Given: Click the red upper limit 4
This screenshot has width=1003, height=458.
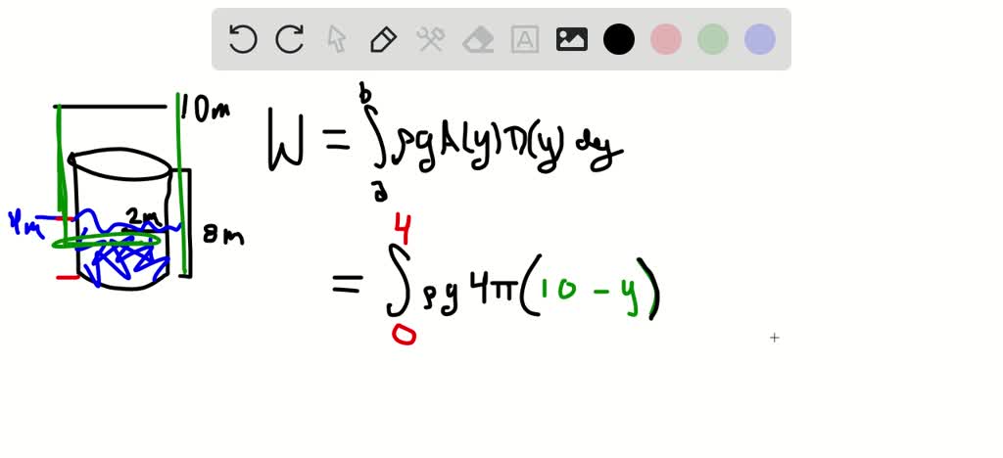Looking at the screenshot, I should coord(403,229).
